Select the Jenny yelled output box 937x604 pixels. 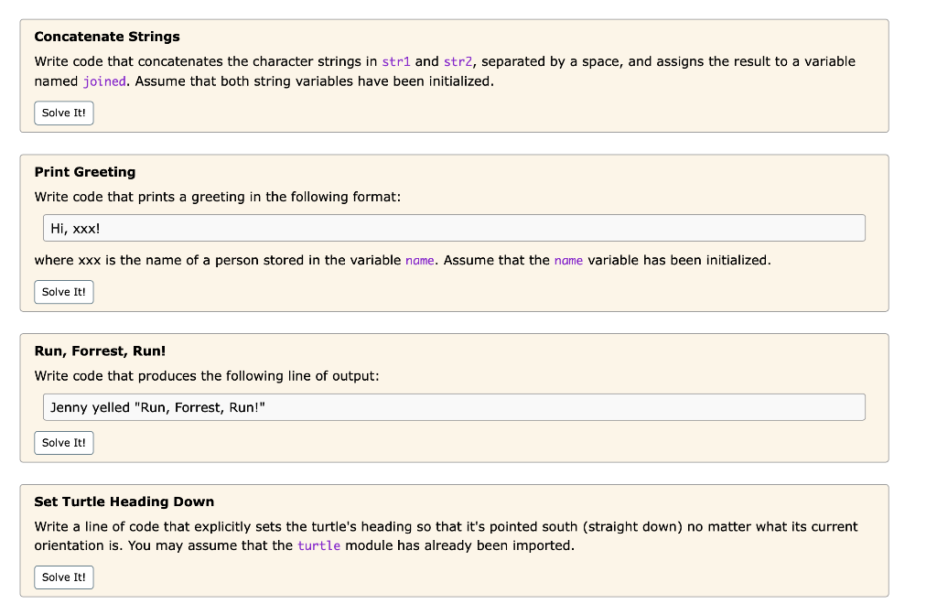pyautogui.click(x=455, y=406)
